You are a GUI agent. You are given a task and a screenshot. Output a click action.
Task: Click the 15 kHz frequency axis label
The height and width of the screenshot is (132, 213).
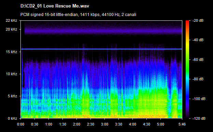point(11,52)
